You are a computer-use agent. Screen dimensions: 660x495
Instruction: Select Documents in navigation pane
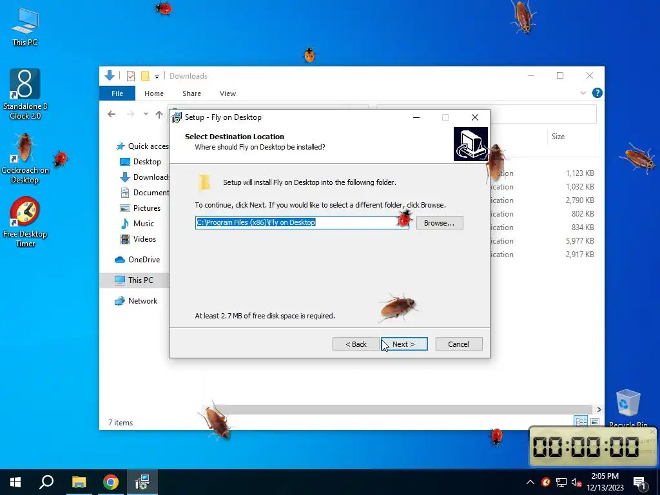point(144,193)
